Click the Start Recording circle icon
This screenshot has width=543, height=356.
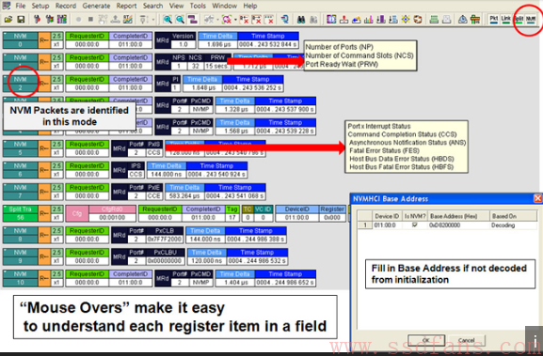(79, 19)
